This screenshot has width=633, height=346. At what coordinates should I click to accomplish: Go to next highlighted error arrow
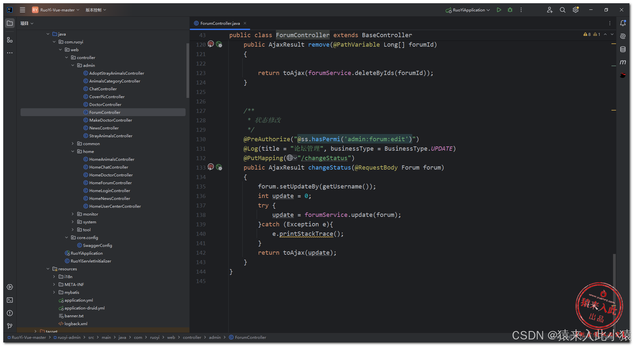[612, 34]
